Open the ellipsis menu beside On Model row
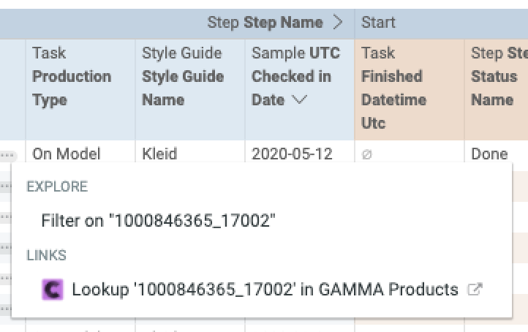The height and width of the screenshot is (332, 528). pyautogui.click(x=7, y=155)
